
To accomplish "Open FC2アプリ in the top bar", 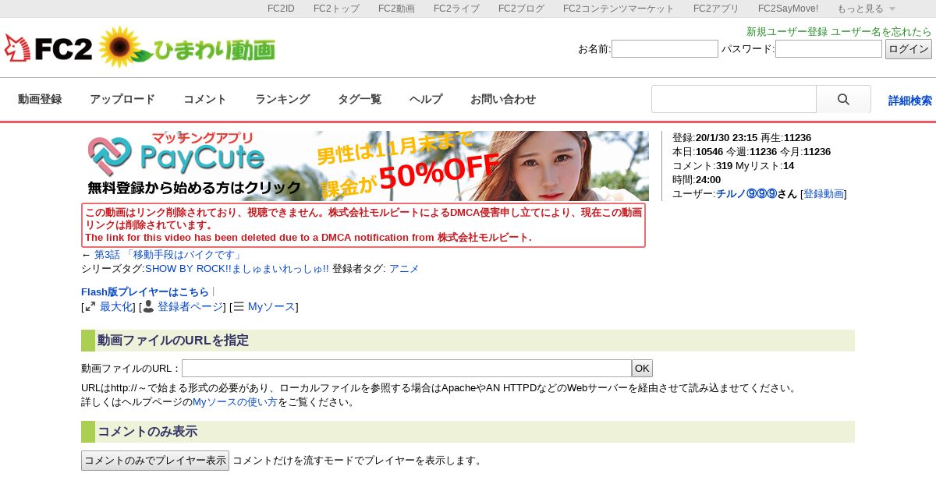I will (716, 9).
